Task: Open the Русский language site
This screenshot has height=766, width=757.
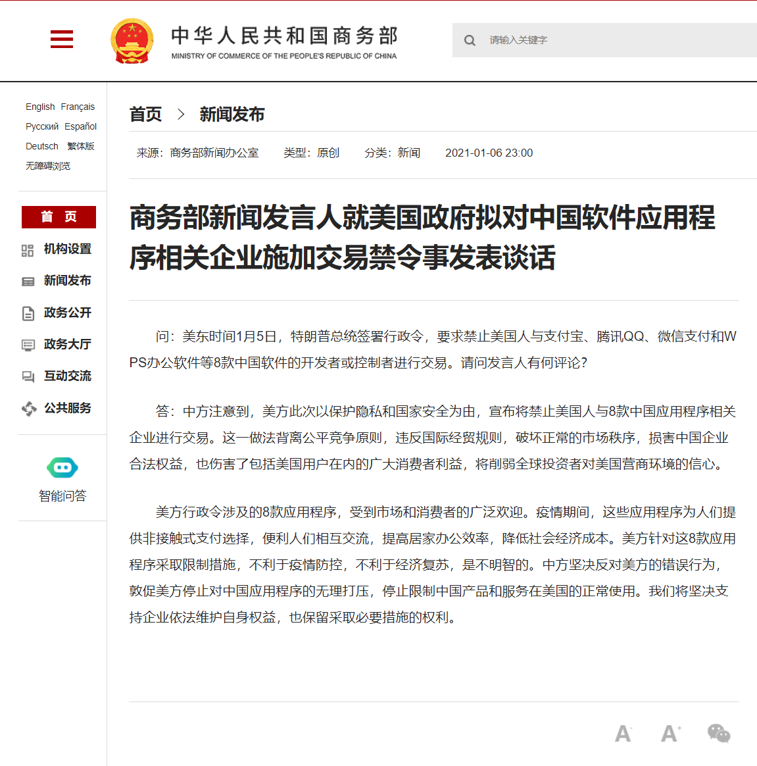Action: tap(42, 126)
